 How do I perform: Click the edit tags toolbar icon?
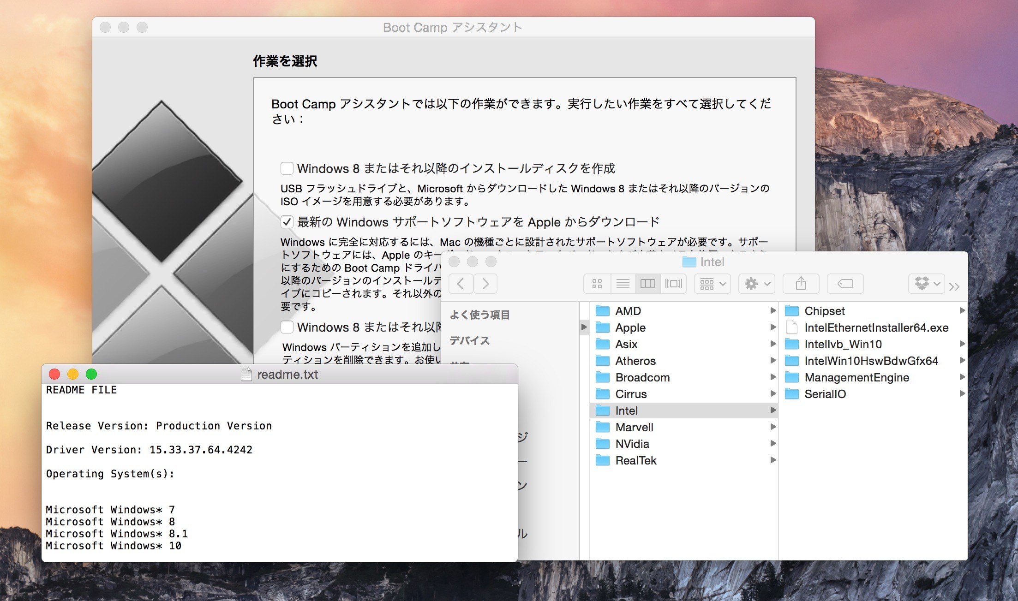[845, 284]
